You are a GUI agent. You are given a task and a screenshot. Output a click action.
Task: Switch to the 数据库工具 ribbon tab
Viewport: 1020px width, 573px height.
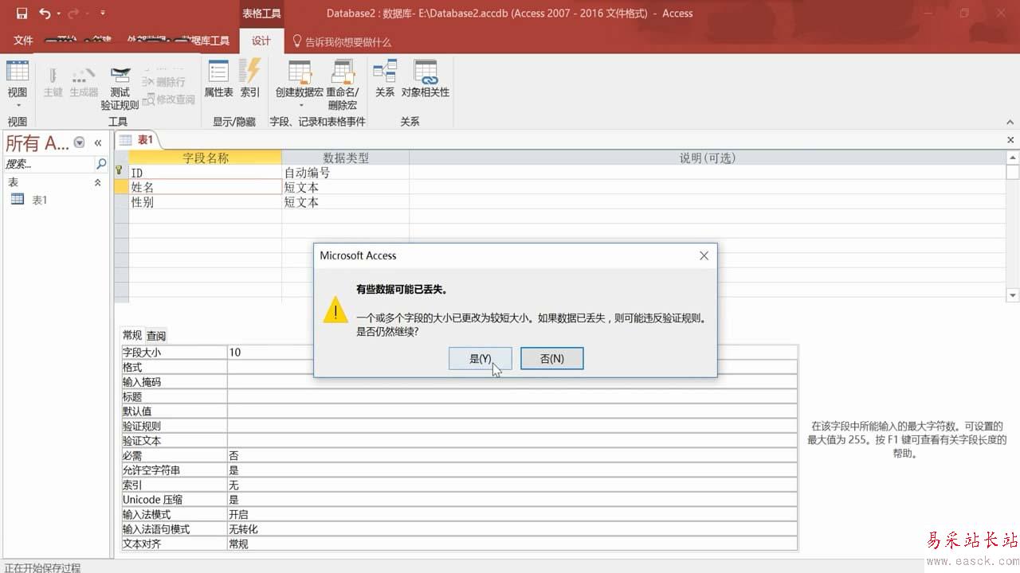[204, 41]
